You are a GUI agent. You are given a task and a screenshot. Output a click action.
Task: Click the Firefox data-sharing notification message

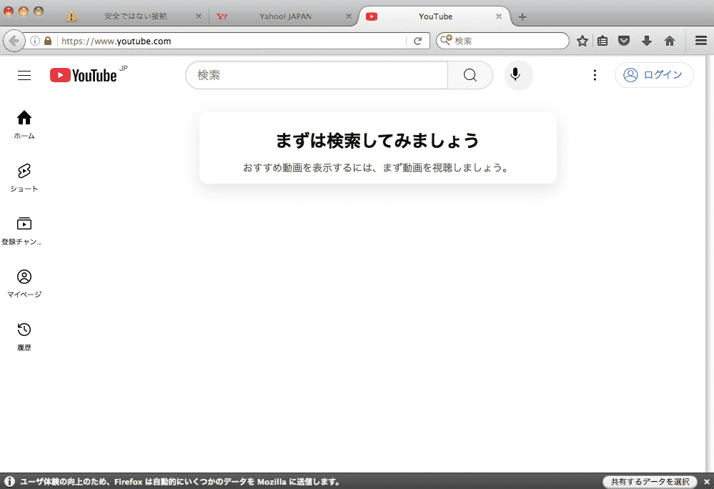(180, 482)
